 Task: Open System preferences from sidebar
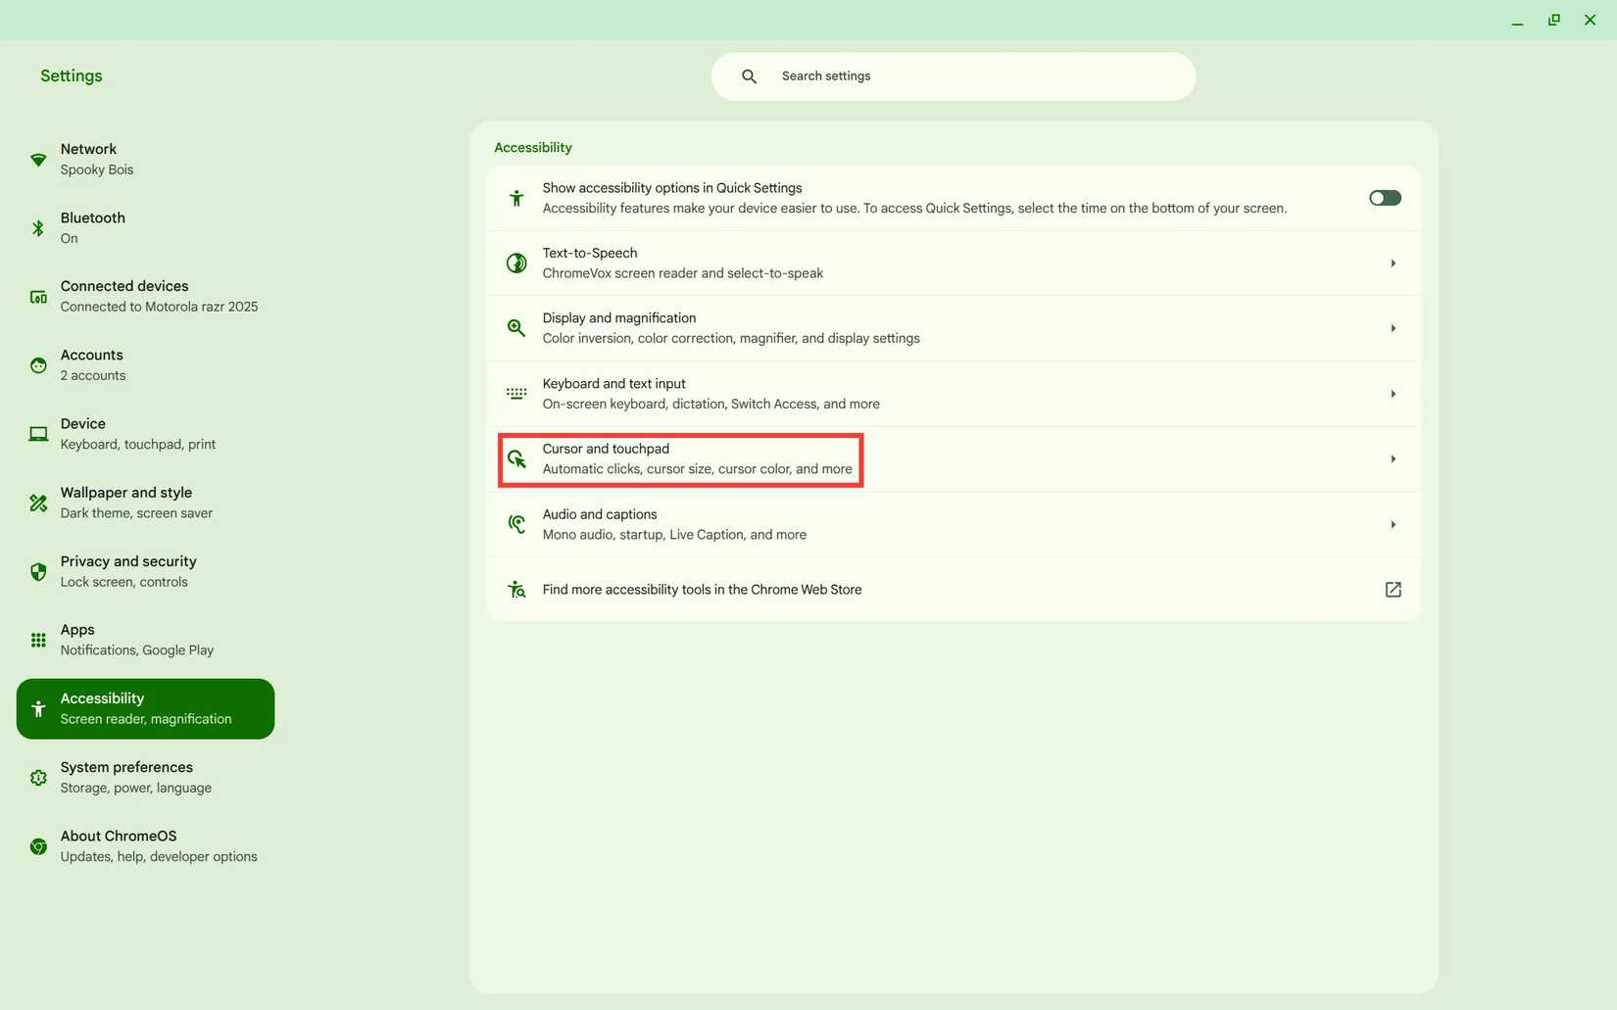(x=144, y=776)
